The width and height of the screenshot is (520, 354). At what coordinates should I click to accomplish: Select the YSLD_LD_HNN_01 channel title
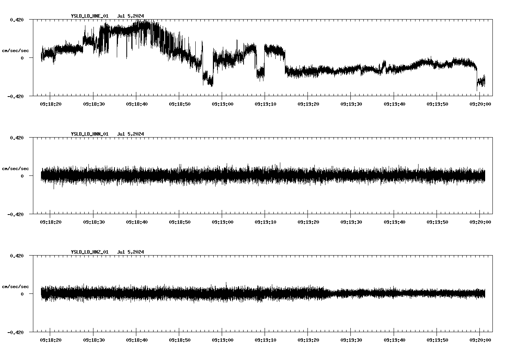89,134
